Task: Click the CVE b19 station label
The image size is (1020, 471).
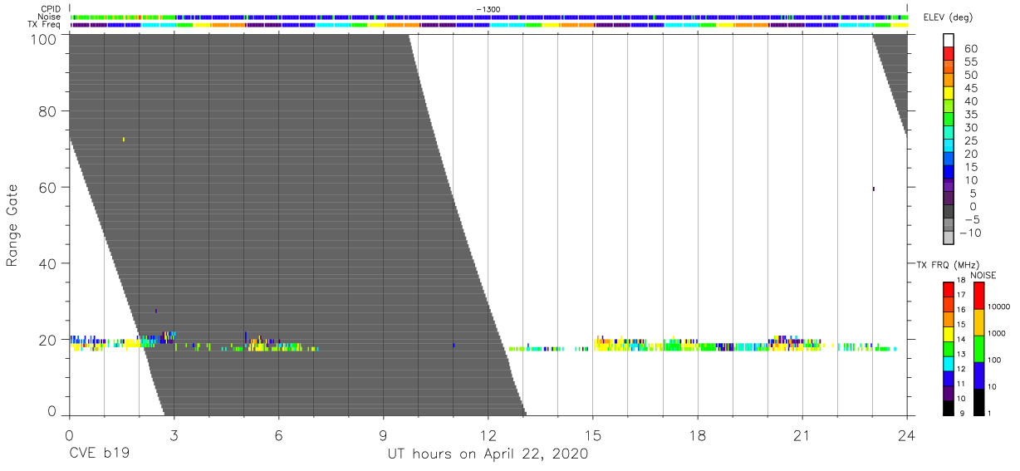Action: click(x=99, y=454)
